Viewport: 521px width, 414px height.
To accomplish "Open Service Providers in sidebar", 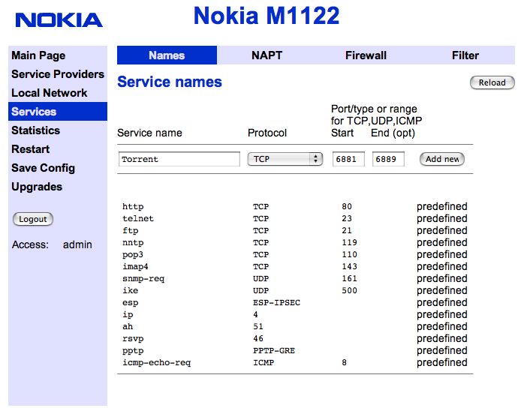I will tap(58, 74).
